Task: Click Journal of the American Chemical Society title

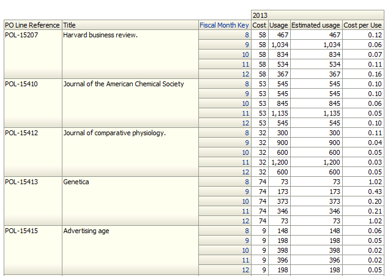Action: coord(130,103)
